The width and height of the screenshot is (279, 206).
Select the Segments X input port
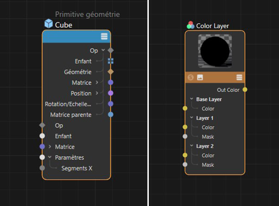(42, 168)
